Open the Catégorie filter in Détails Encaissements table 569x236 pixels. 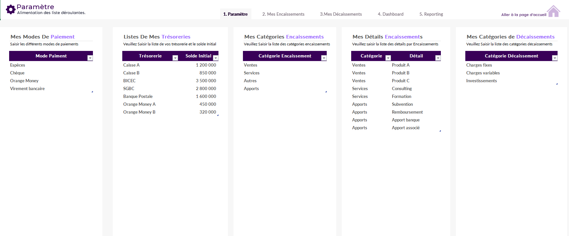388,58
